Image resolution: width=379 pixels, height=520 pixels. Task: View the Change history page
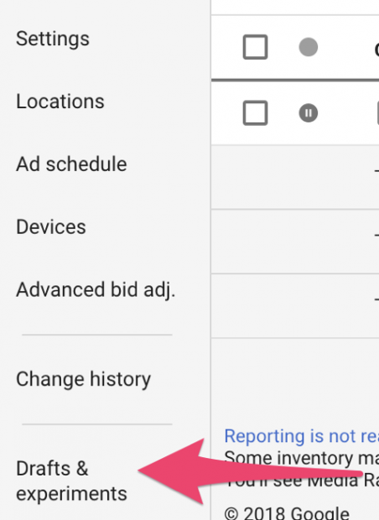(x=83, y=379)
